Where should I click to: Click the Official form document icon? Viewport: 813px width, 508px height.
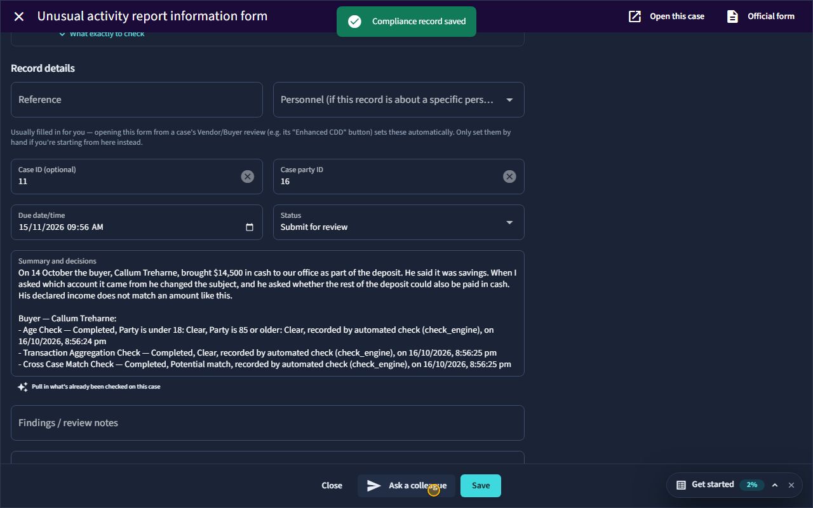tap(732, 17)
